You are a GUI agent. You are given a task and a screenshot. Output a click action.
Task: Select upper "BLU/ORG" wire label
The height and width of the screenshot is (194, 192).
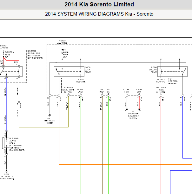(5, 91)
